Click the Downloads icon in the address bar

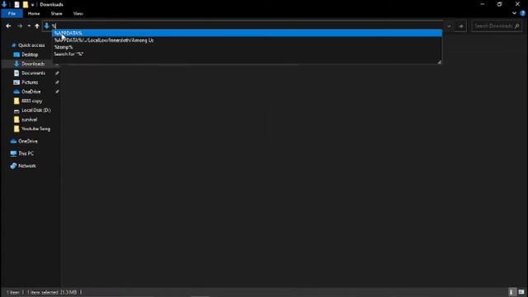coord(47,26)
